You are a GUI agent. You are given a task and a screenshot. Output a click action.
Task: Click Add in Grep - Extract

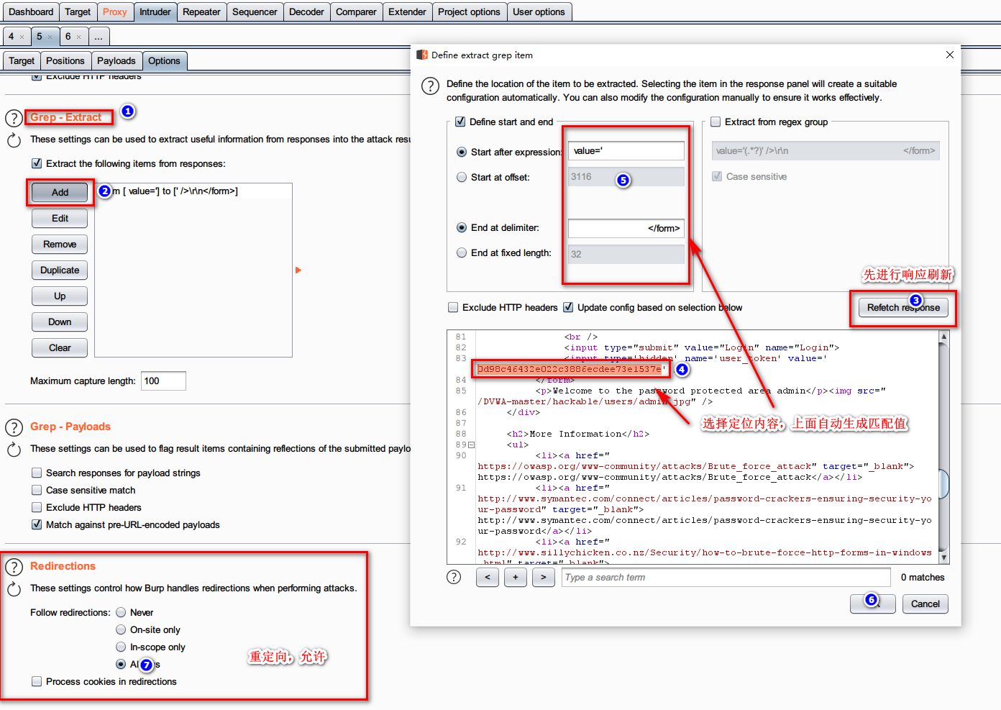click(x=60, y=192)
